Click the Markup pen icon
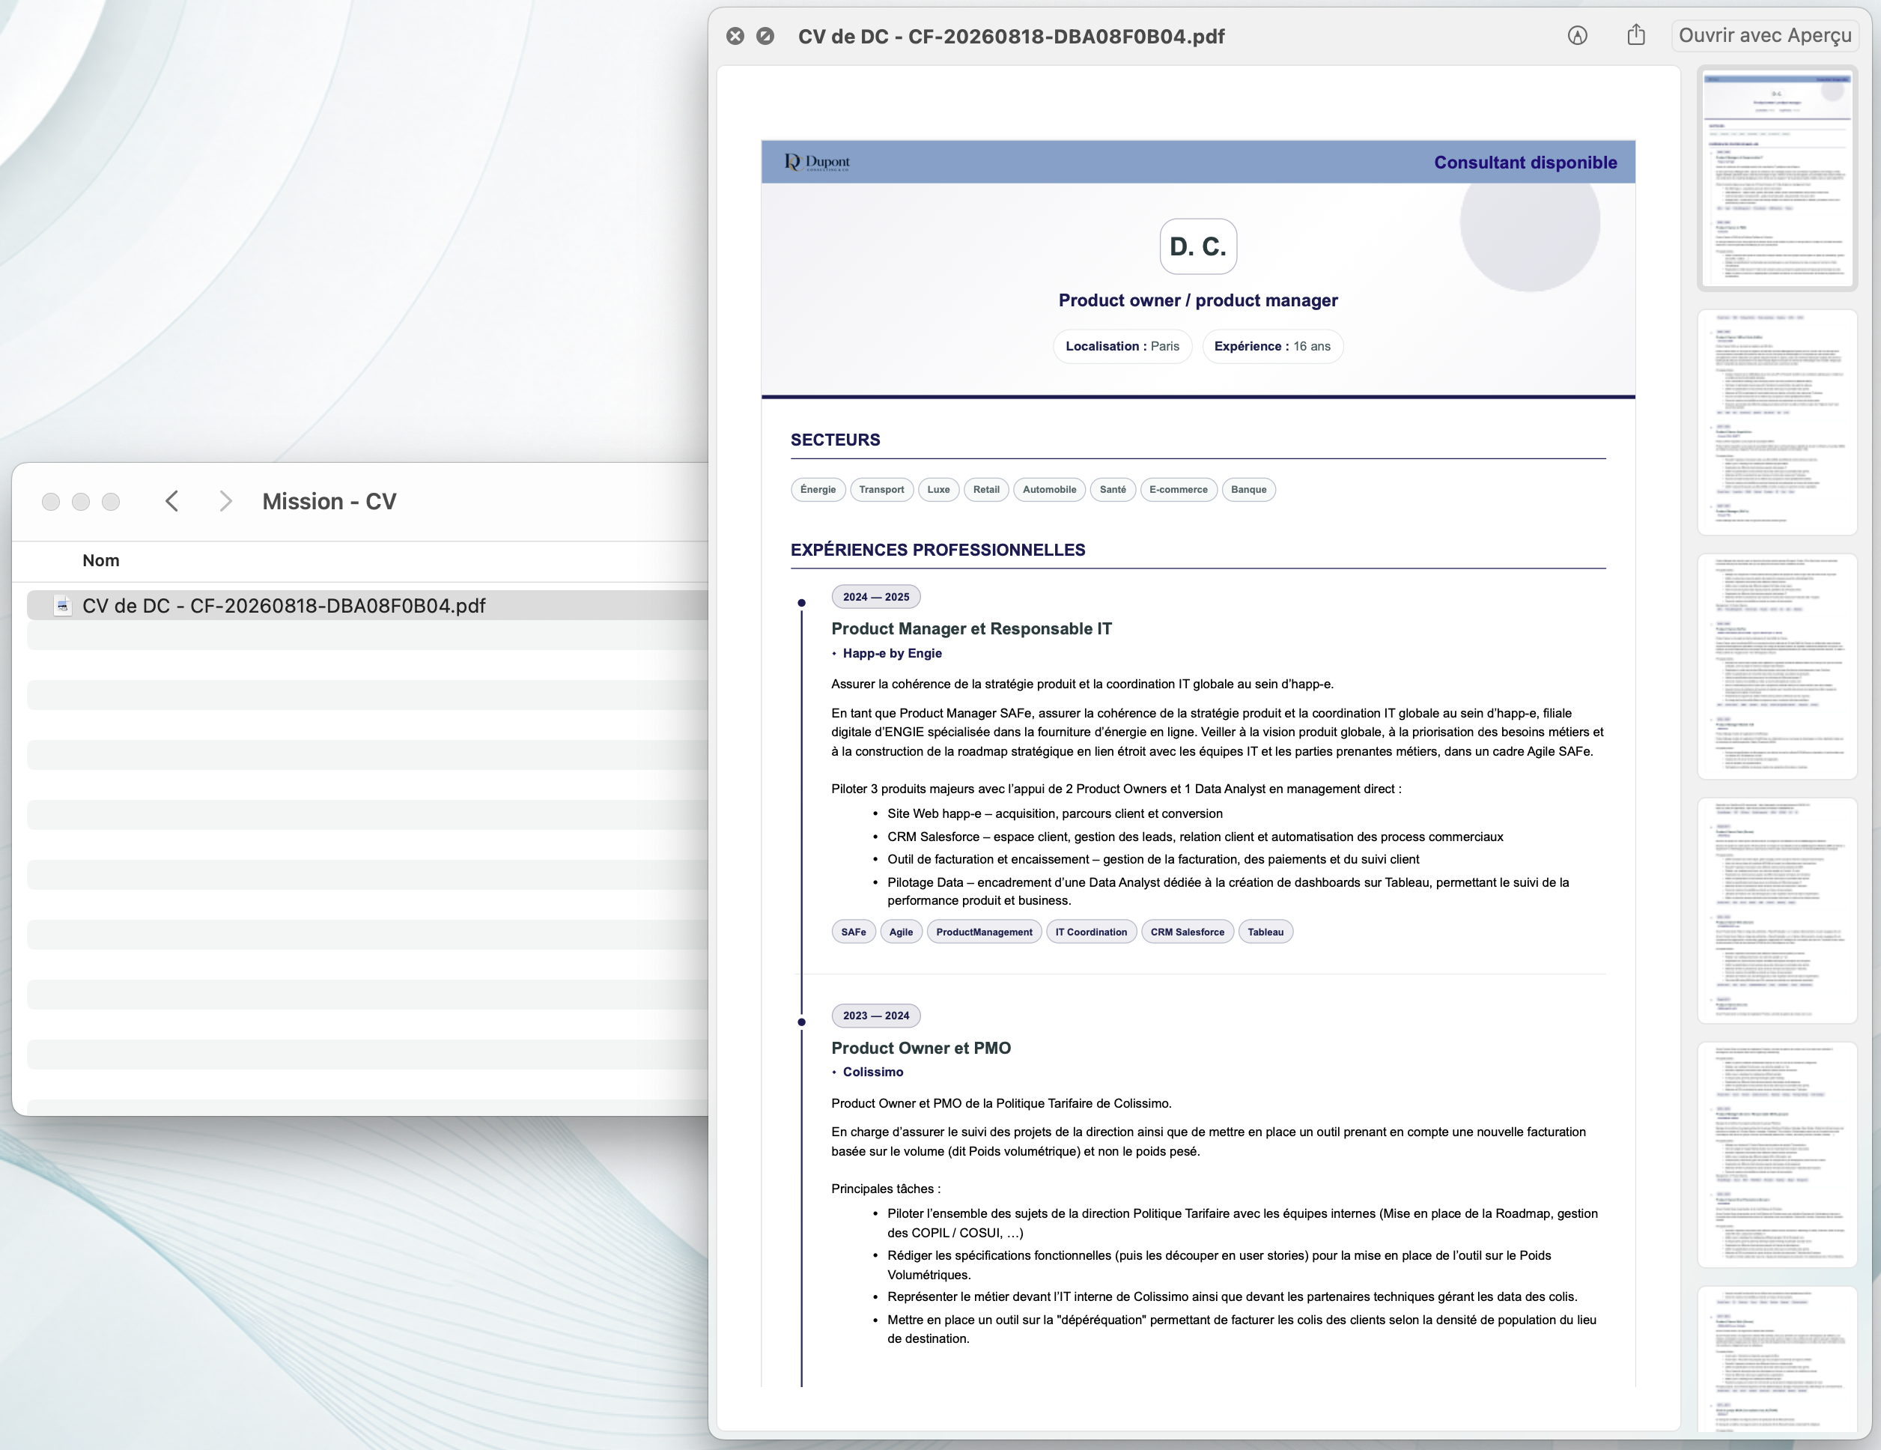The image size is (1881, 1450). (x=1577, y=35)
